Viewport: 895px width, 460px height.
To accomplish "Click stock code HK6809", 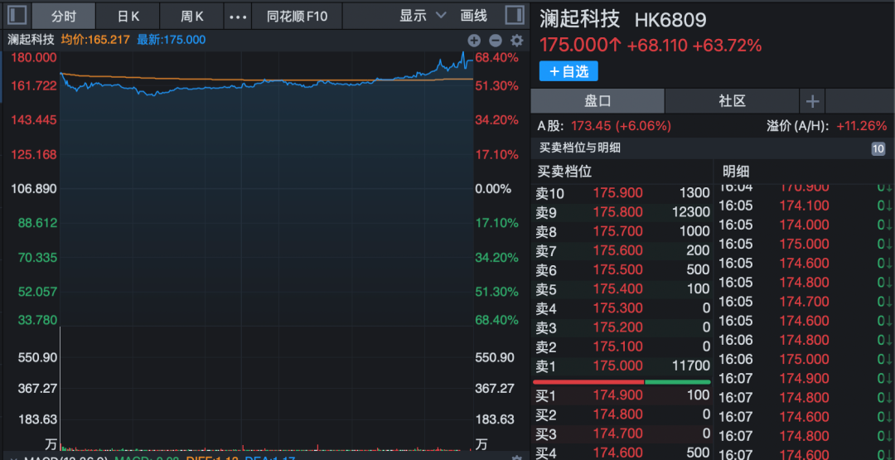I will click(670, 21).
